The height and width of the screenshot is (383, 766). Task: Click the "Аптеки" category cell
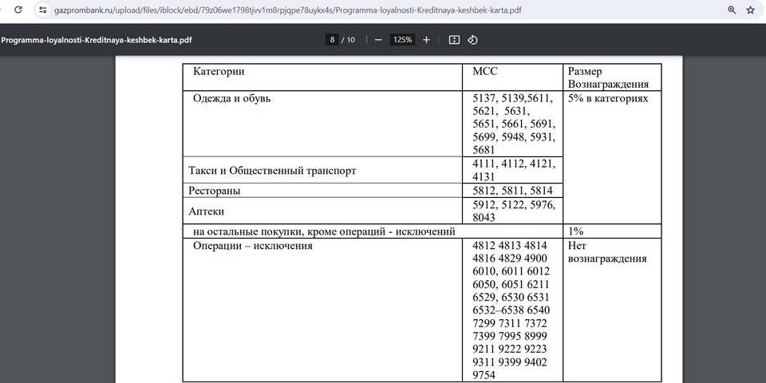coord(206,211)
